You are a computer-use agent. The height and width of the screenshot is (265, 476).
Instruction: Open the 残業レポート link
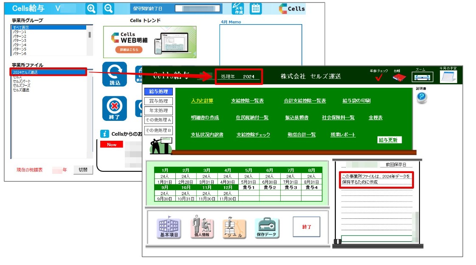(343, 135)
